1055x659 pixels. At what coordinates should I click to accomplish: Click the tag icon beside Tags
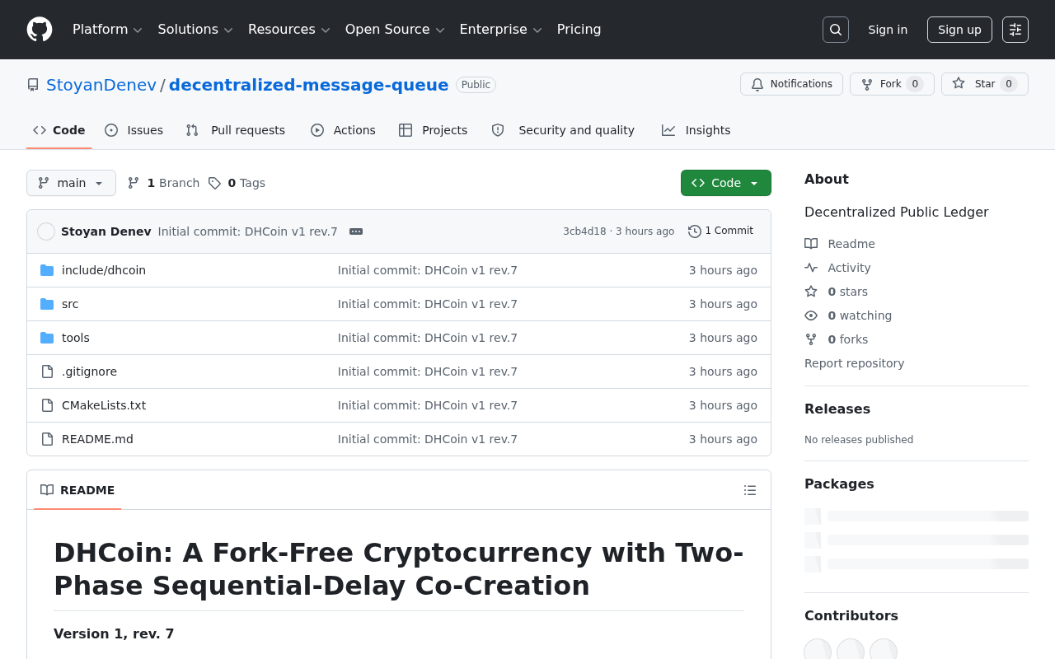click(214, 183)
